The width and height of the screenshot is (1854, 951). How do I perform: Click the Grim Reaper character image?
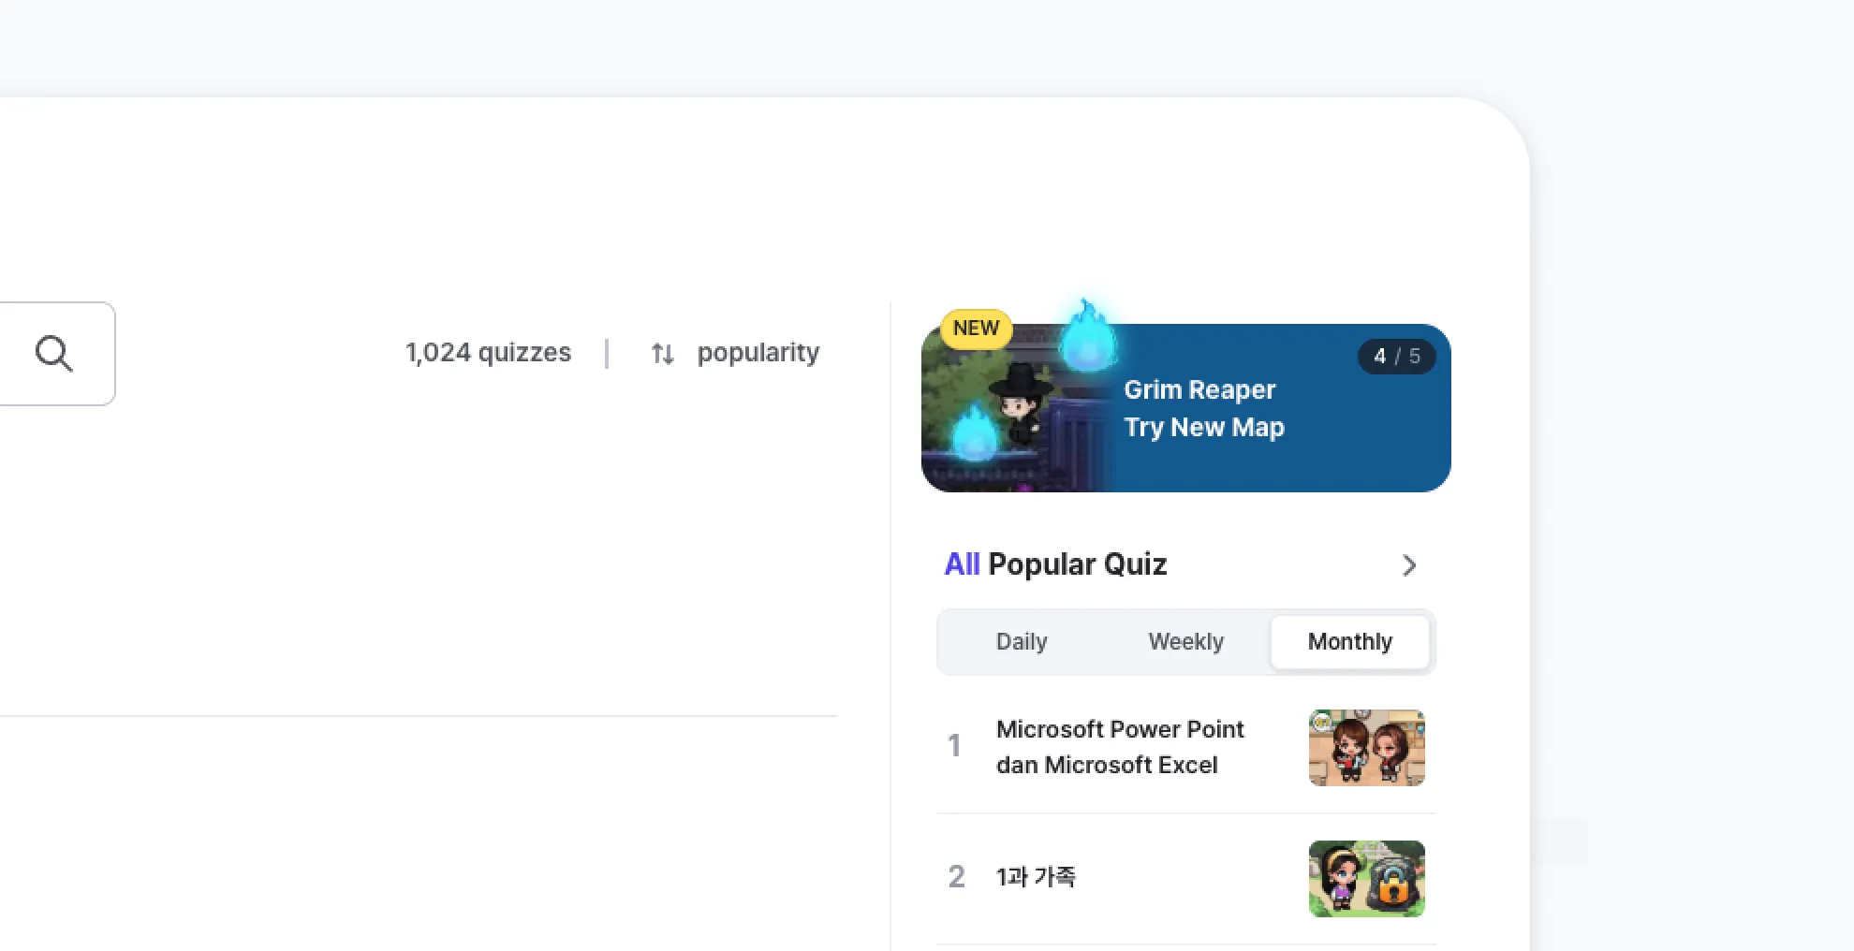[1018, 403]
